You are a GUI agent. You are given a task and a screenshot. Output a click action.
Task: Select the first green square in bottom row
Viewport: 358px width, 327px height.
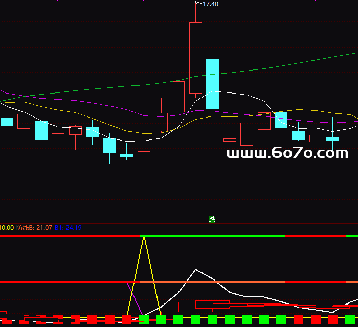[x=144, y=319]
